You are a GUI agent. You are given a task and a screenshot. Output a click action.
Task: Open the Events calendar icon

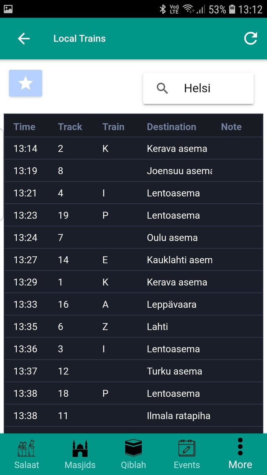click(x=187, y=448)
